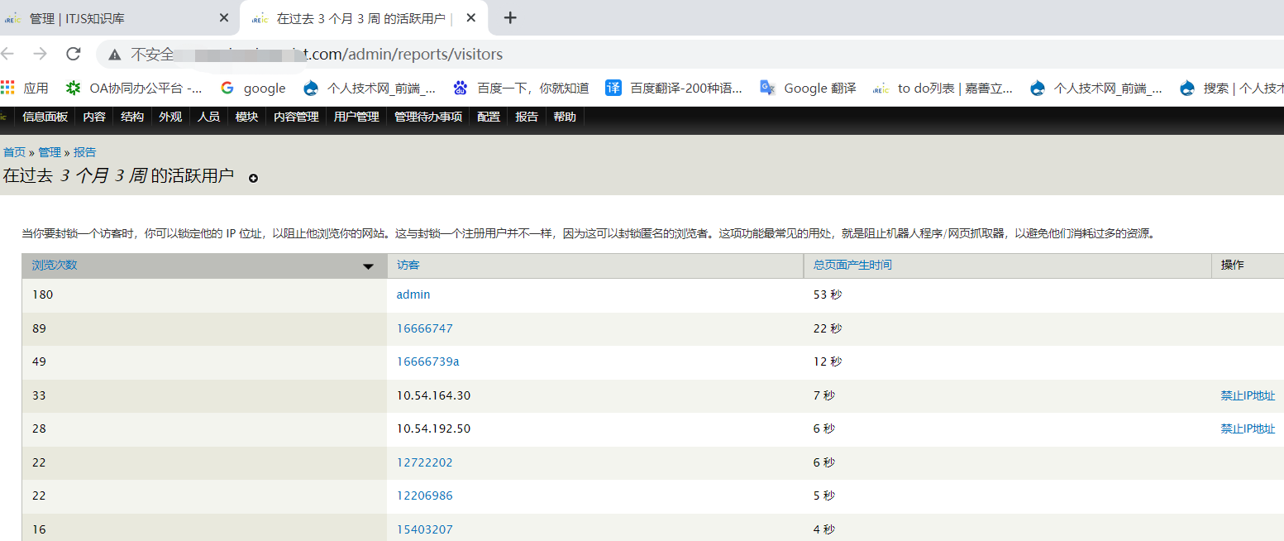
Task: Open the Google 翻译 bookmark
Action: (x=808, y=88)
